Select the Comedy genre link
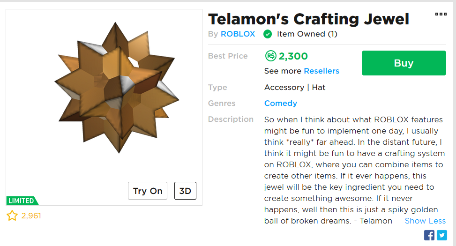 280,103
